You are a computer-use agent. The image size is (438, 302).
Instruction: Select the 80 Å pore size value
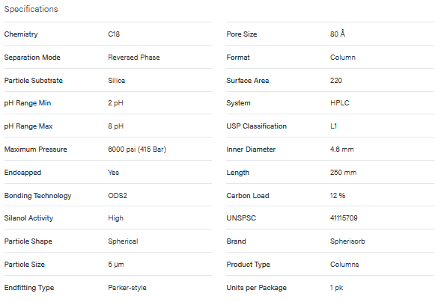[338, 34]
